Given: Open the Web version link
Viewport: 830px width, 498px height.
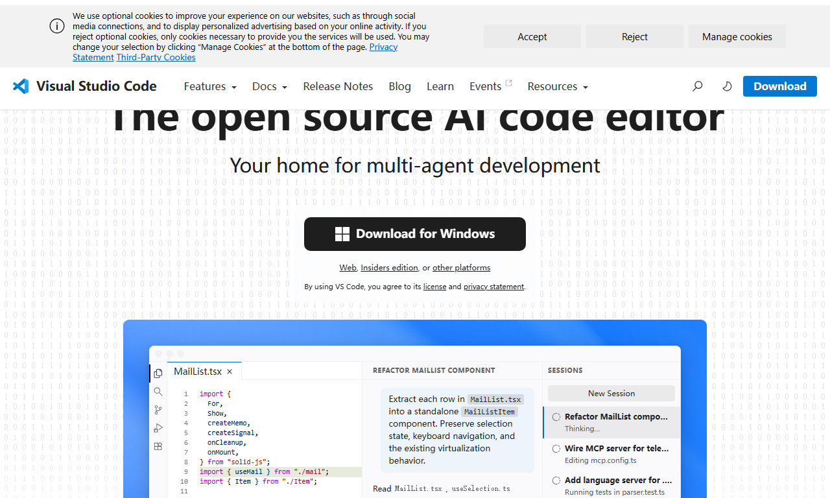Looking at the screenshot, I should point(348,268).
